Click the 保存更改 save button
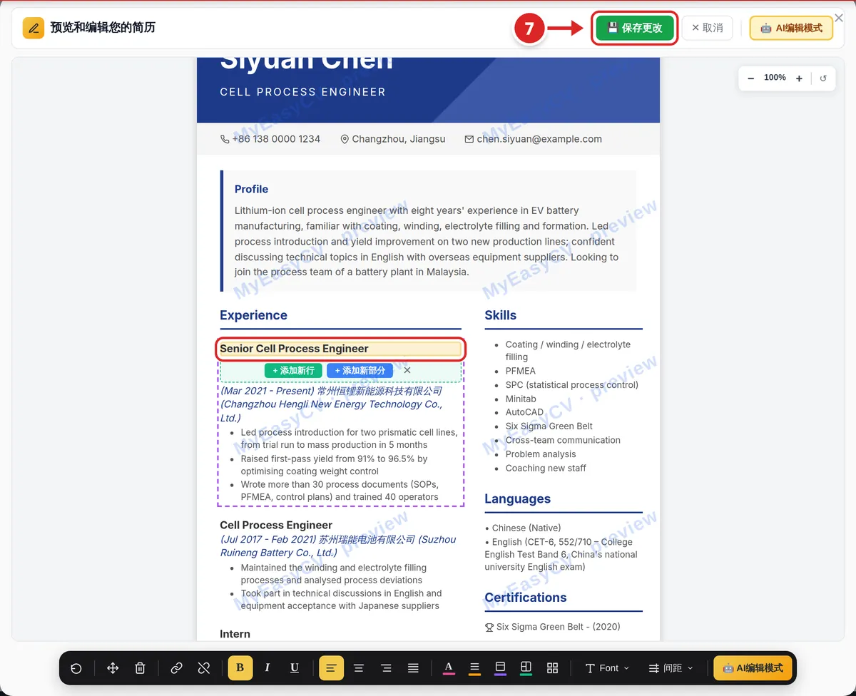856x696 pixels. 635,28
